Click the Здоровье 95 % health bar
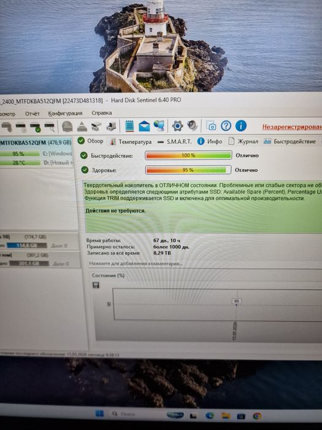Screen dimensions: 322x430 tap(188, 170)
